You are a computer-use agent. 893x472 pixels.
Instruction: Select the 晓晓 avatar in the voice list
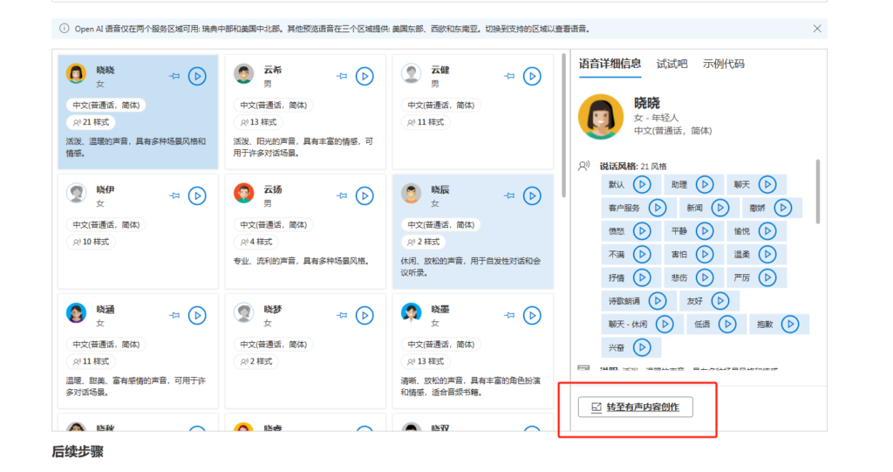(x=76, y=73)
